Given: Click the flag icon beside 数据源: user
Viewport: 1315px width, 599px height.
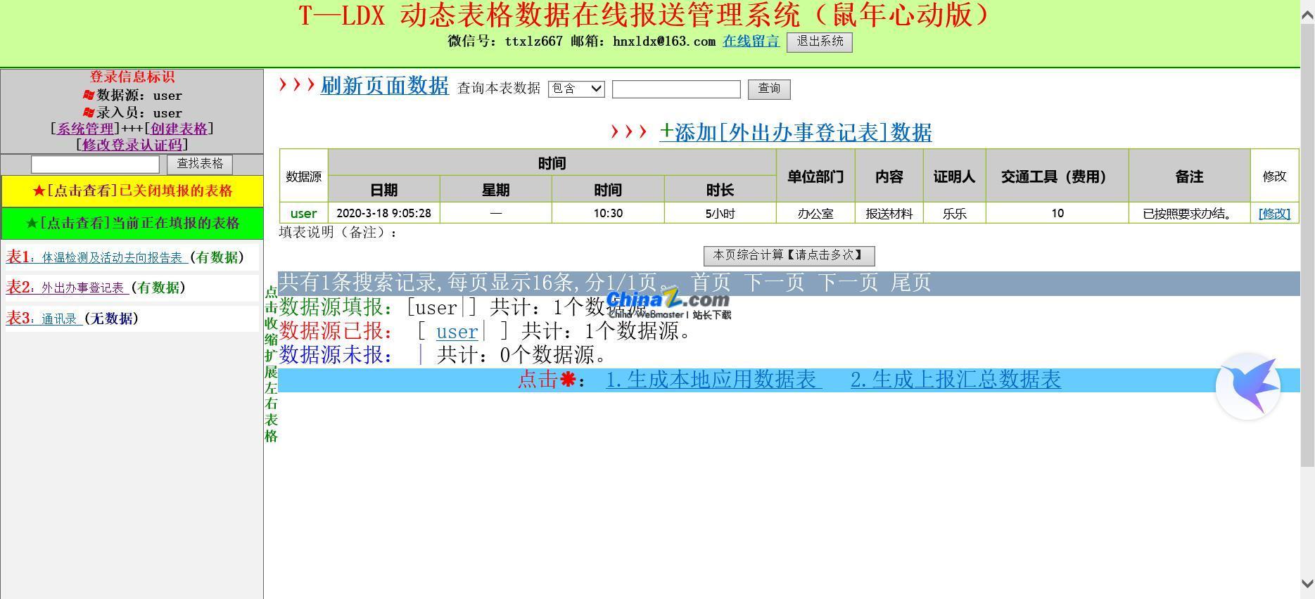Looking at the screenshot, I should click(x=89, y=95).
